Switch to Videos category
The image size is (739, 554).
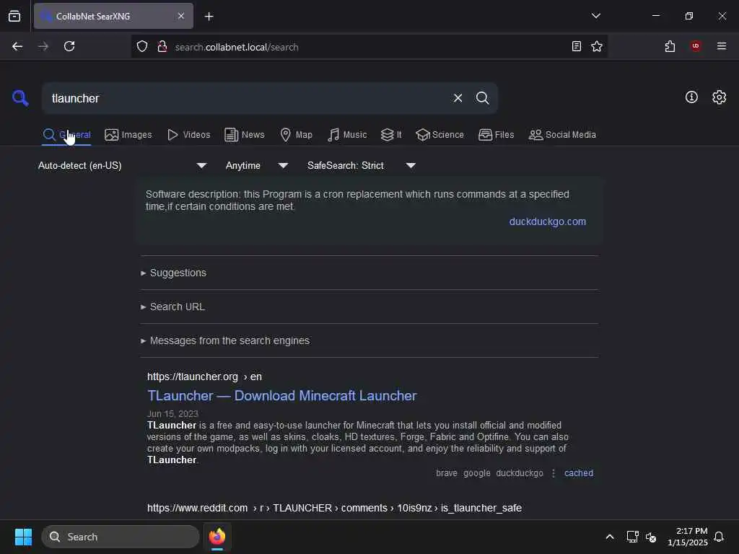coord(189,135)
